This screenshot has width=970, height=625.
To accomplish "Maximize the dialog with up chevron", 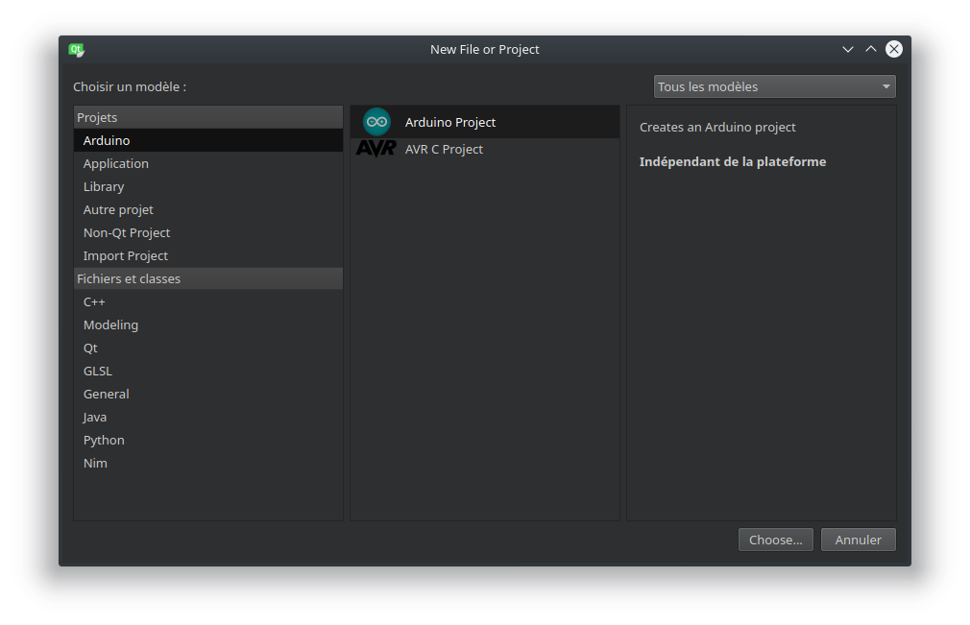I will click(870, 49).
